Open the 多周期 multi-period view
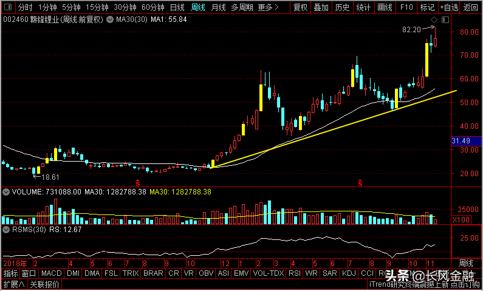This screenshot has height=291, width=483. (242, 7)
